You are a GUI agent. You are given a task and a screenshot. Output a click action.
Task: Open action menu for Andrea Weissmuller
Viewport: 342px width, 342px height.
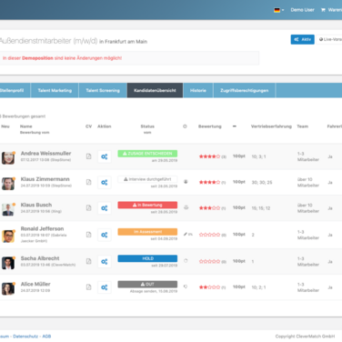105,156
